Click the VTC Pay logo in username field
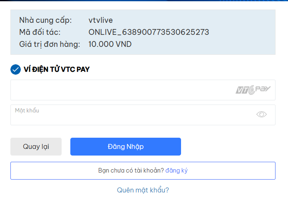 [x=253, y=90]
